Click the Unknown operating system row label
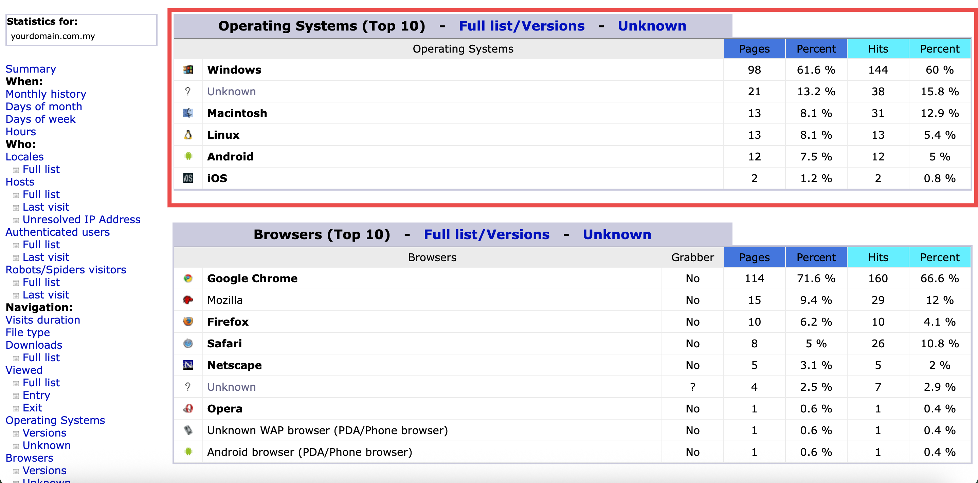Viewport: 978px width, 483px height. (x=232, y=92)
